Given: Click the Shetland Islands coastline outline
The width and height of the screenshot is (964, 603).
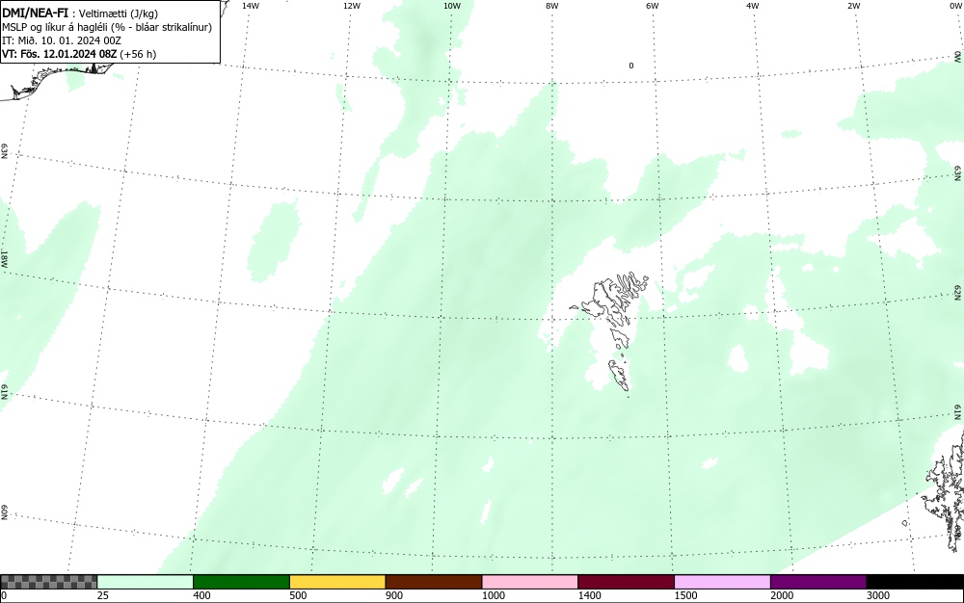Looking at the screenshot, I should 944,491.
